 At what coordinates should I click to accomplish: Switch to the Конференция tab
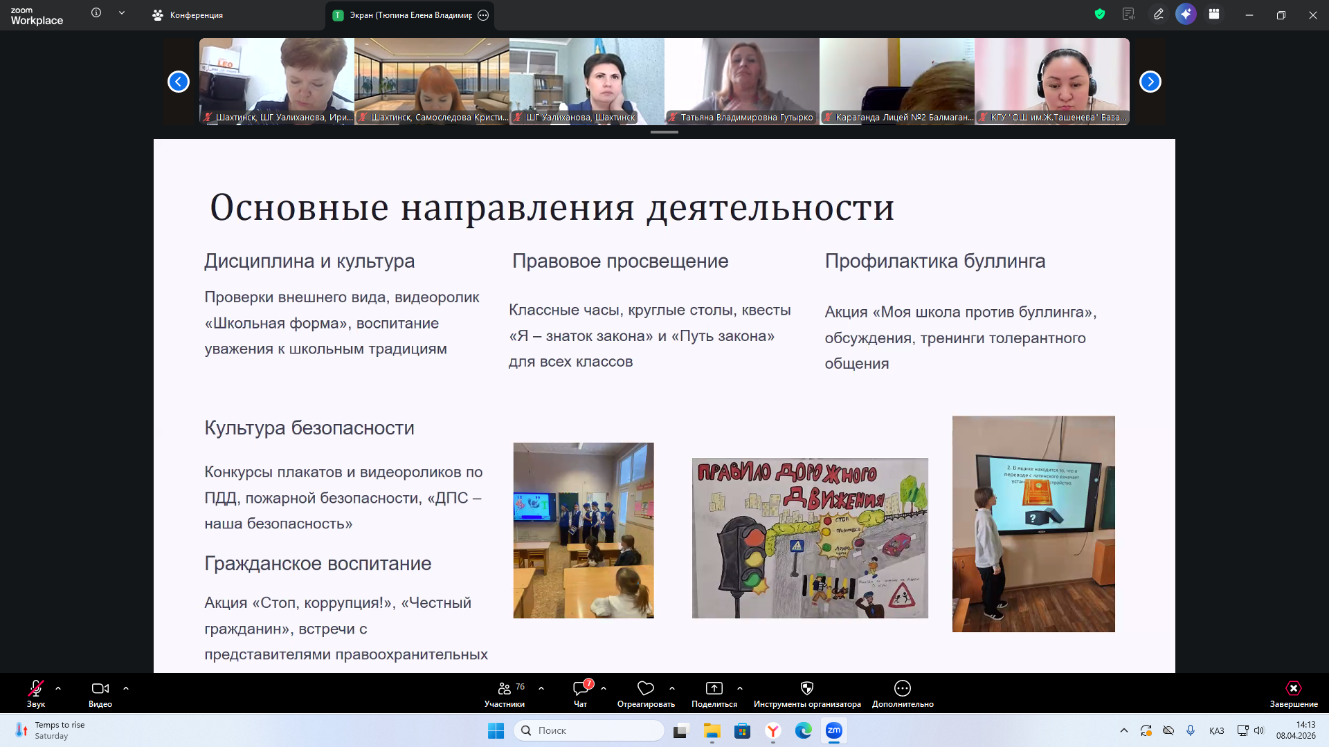point(188,15)
